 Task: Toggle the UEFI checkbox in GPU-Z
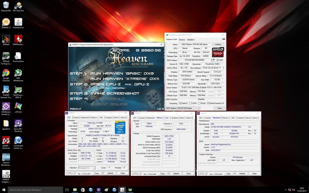[218, 60]
